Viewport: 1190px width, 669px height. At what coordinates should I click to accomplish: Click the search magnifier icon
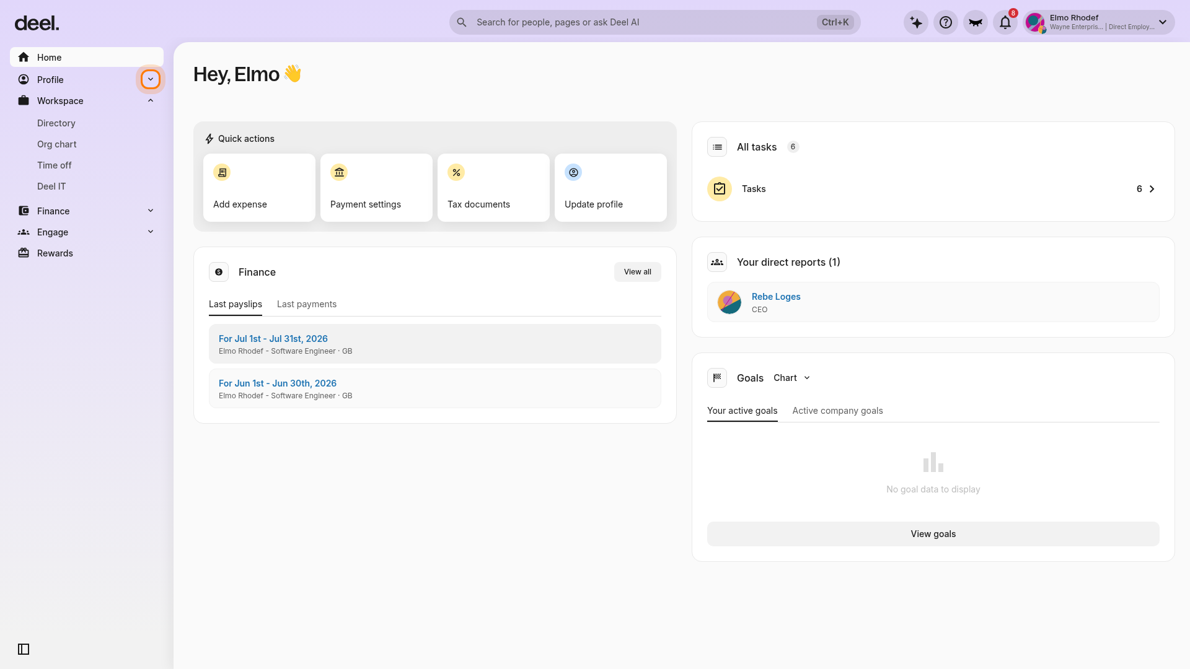pyautogui.click(x=462, y=22)
